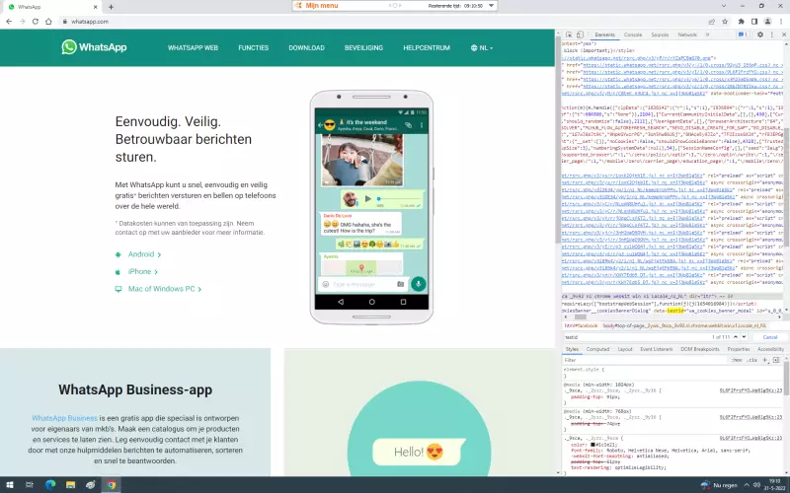The width and height of the screenshot is (790, 493).
Task: Open the Computed styles tab
Action: pyautogui.click(x=598, y=349)
